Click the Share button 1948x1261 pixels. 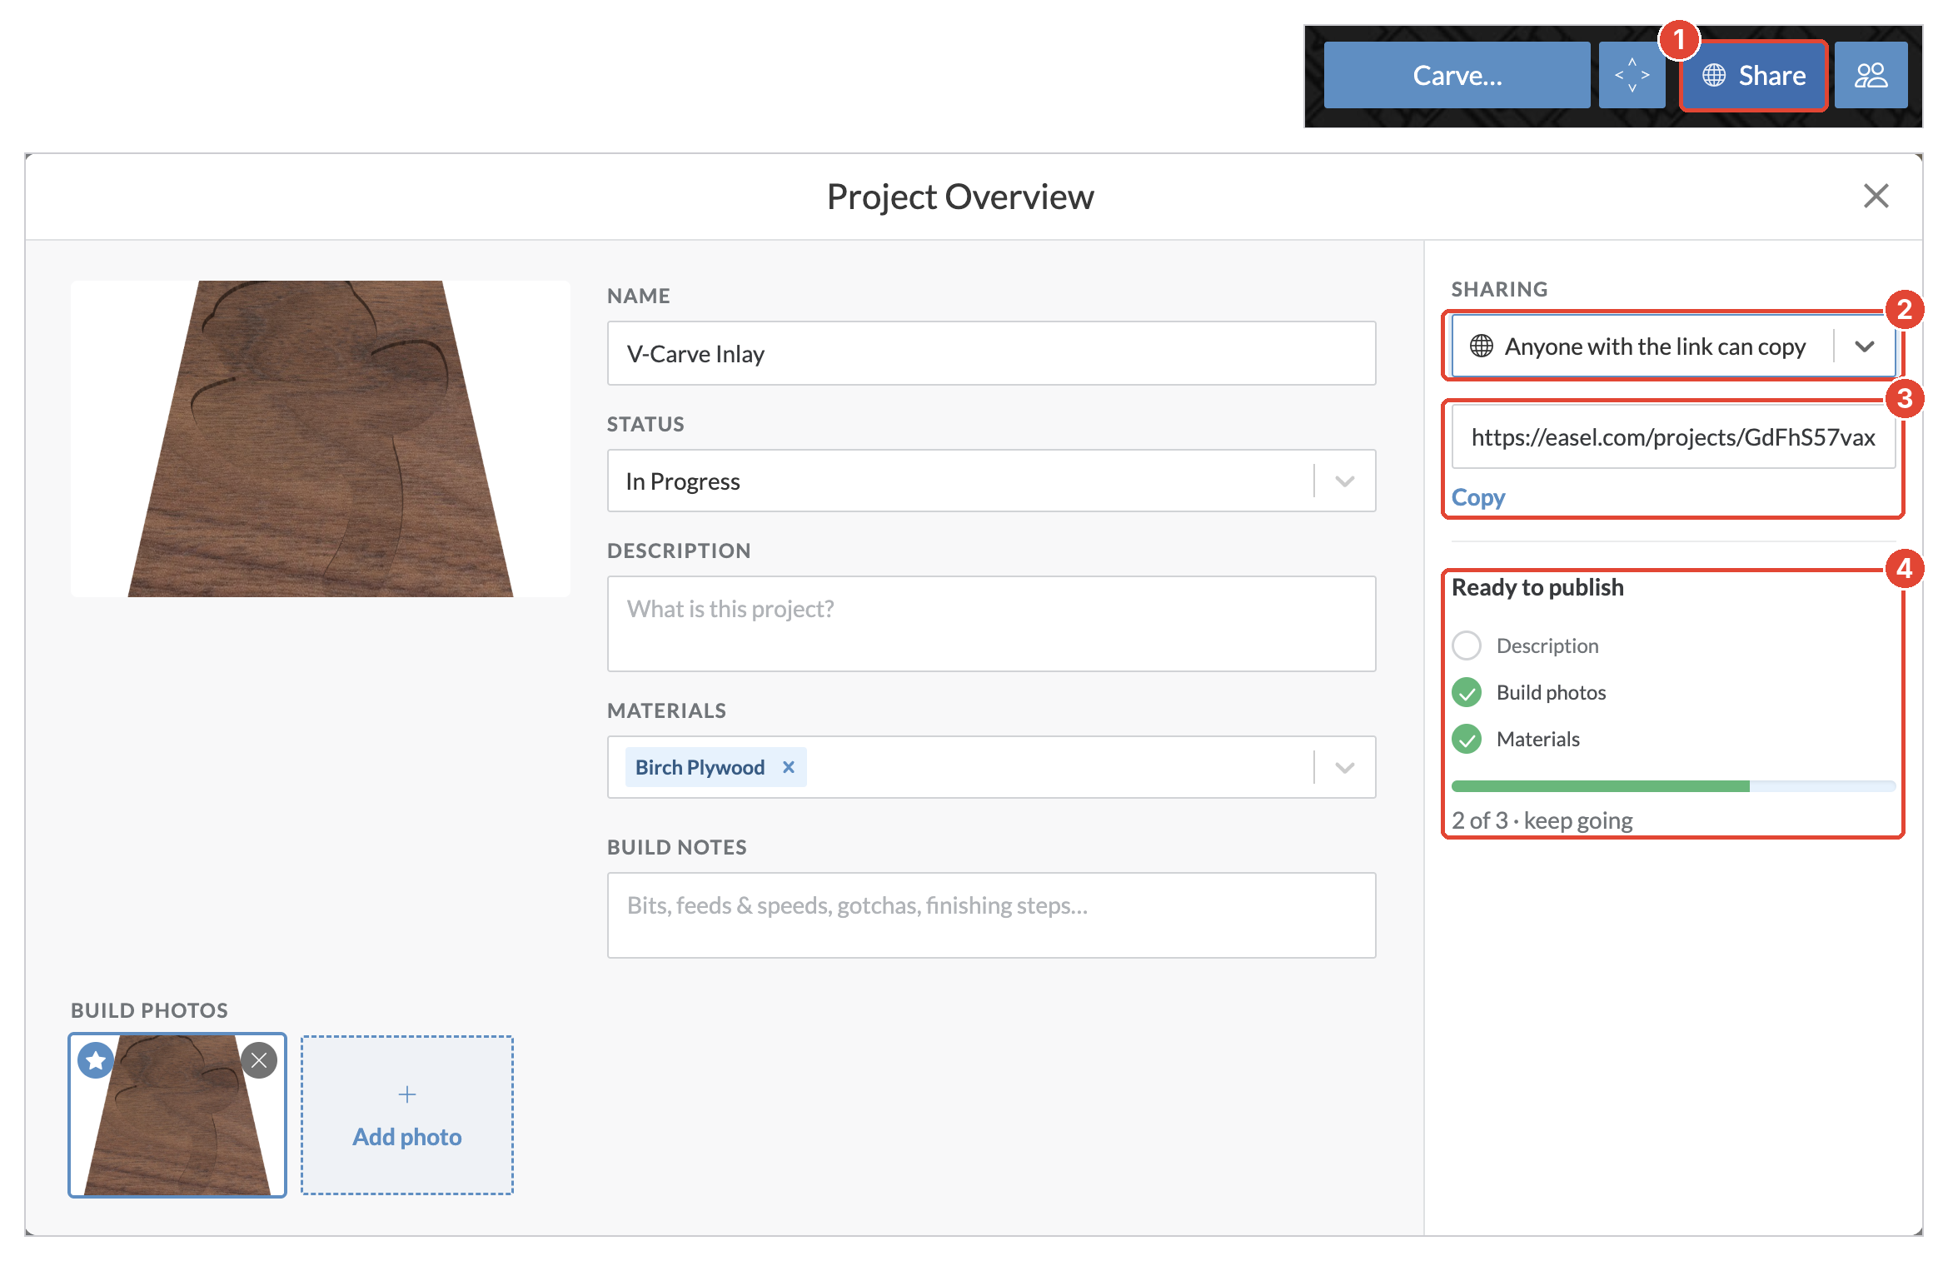tap(1753, 75)
